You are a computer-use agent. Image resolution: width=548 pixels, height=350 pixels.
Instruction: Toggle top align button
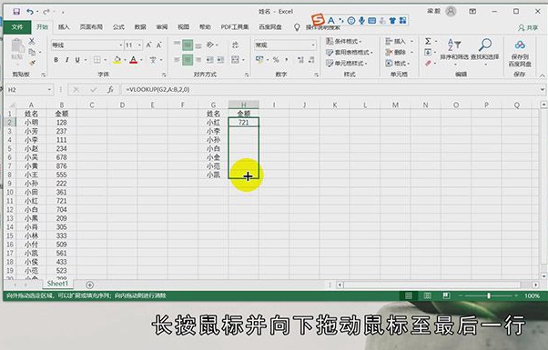tap(177, 45)
